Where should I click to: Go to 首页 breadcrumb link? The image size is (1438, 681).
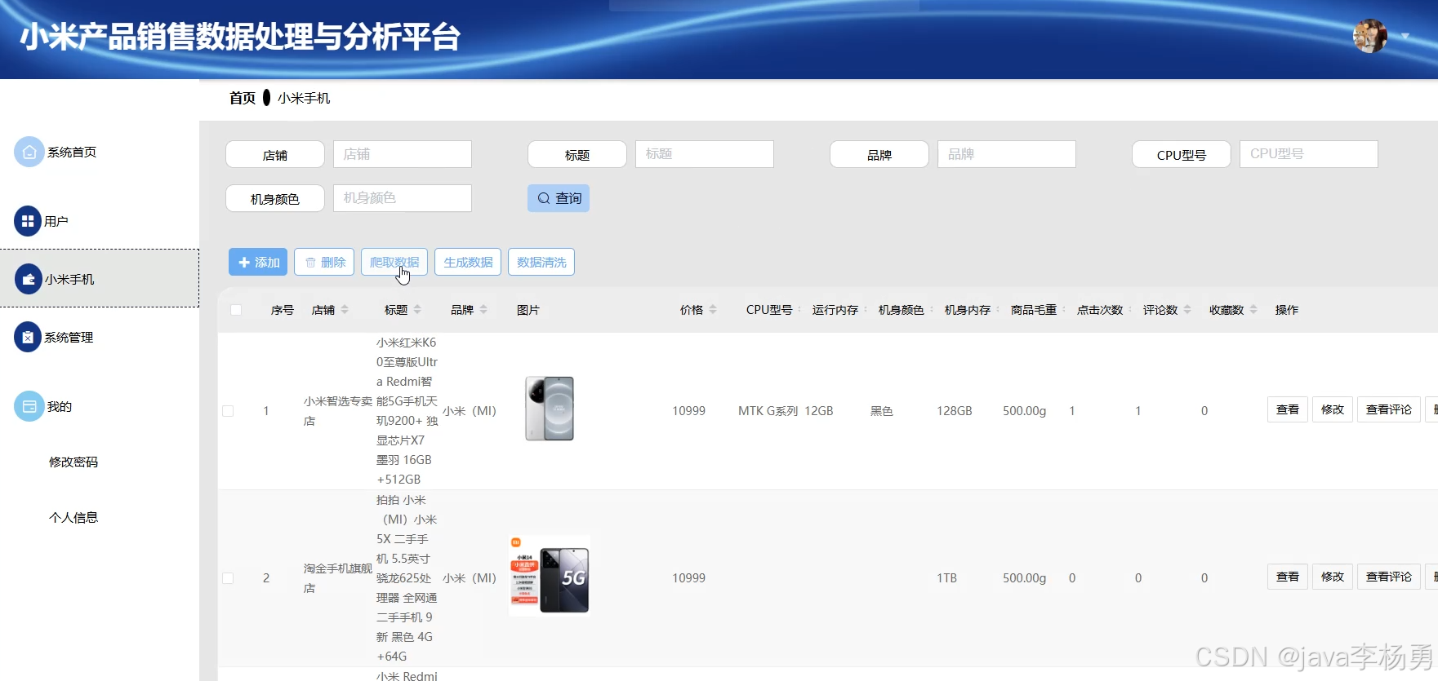pyautogui.click(x=243, y=98)
